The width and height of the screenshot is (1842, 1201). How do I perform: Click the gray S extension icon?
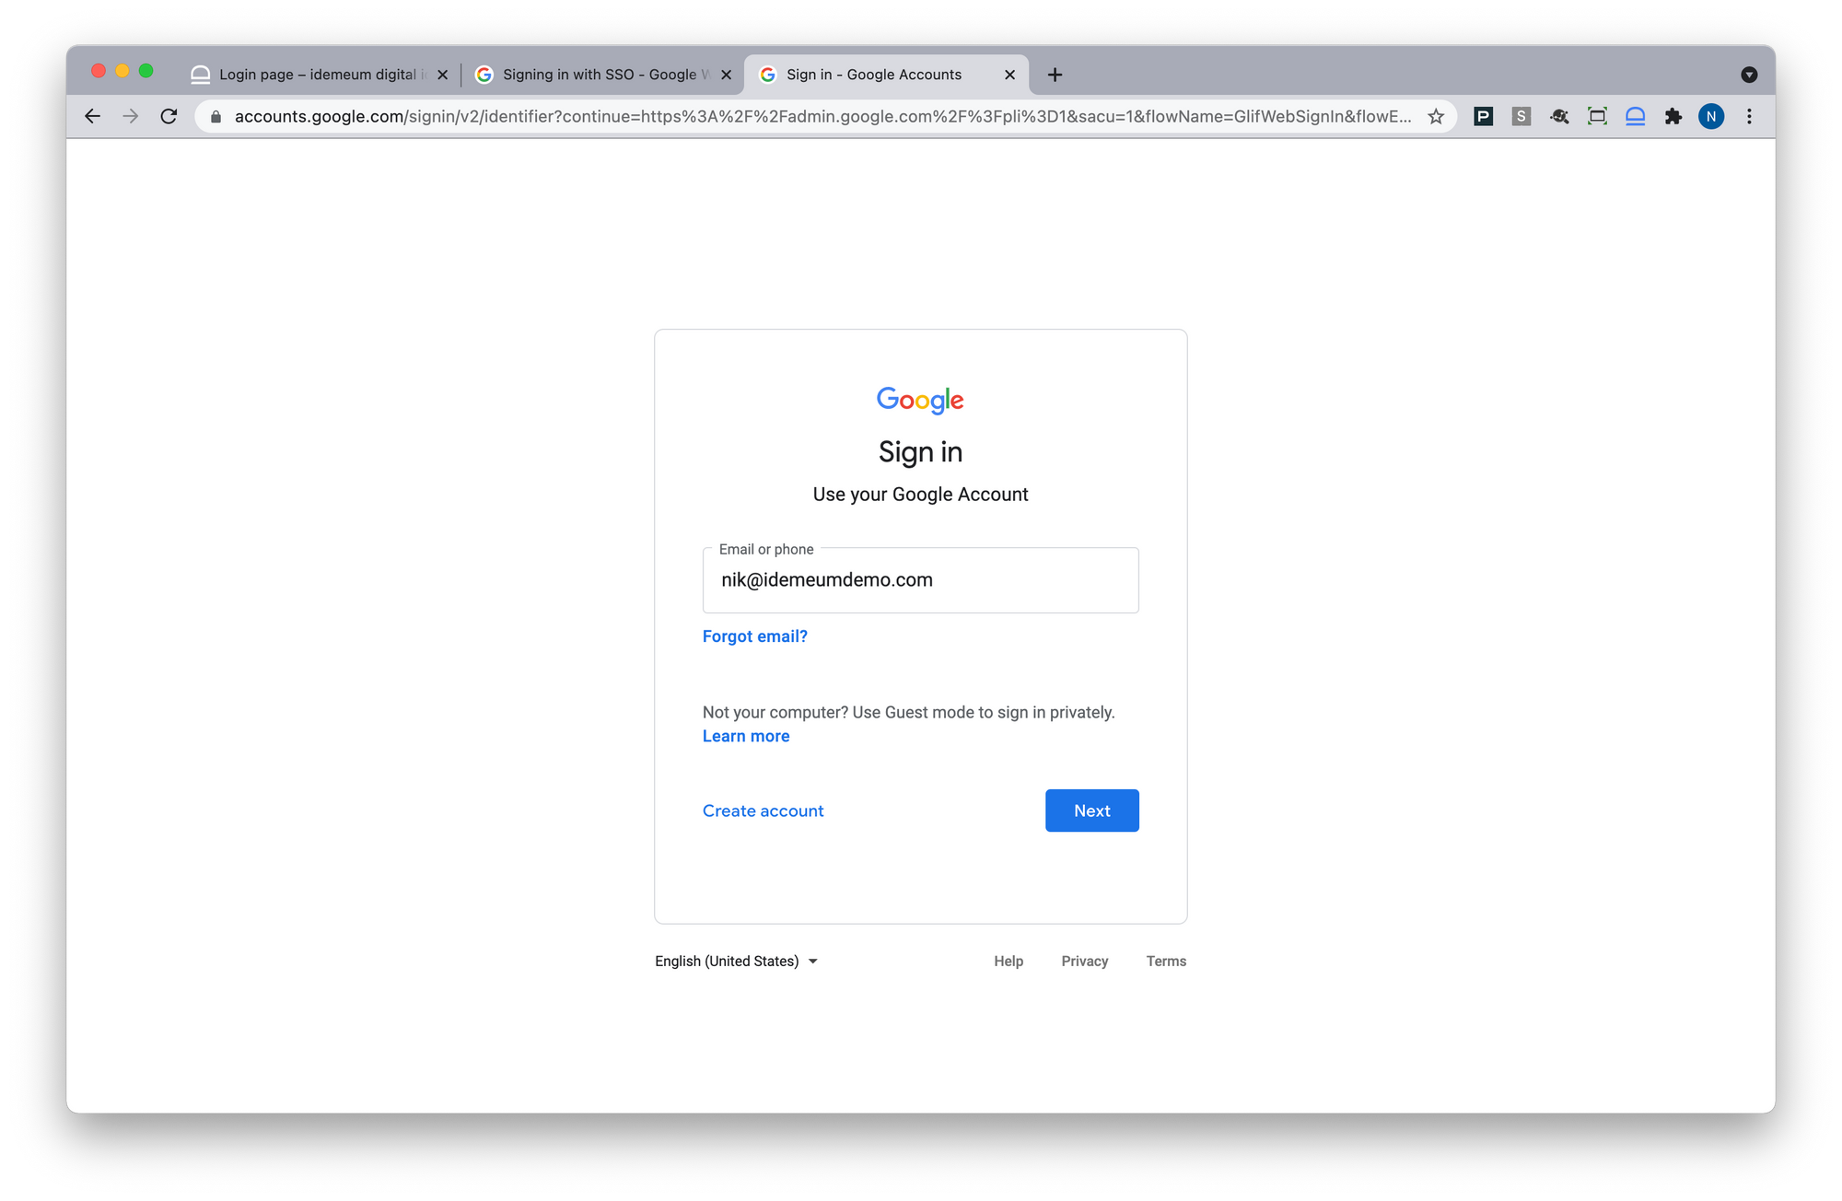click(x=1521, y=116)
